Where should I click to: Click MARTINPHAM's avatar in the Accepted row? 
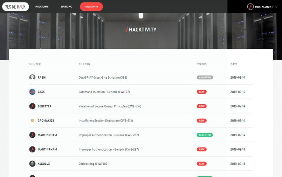32,135
